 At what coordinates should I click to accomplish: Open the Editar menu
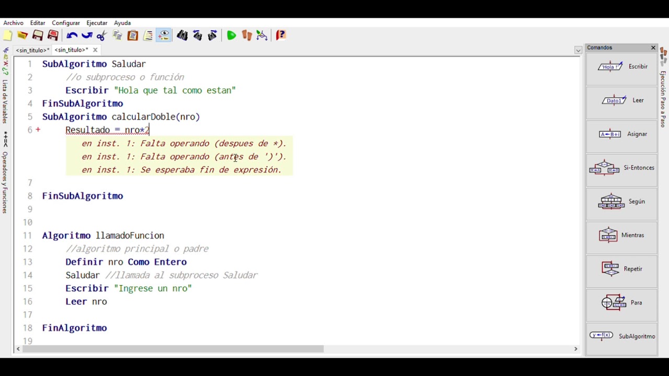click(x=38, y=23)
